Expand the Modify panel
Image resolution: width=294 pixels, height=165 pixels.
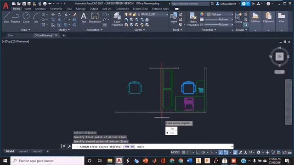click(64, 30)
